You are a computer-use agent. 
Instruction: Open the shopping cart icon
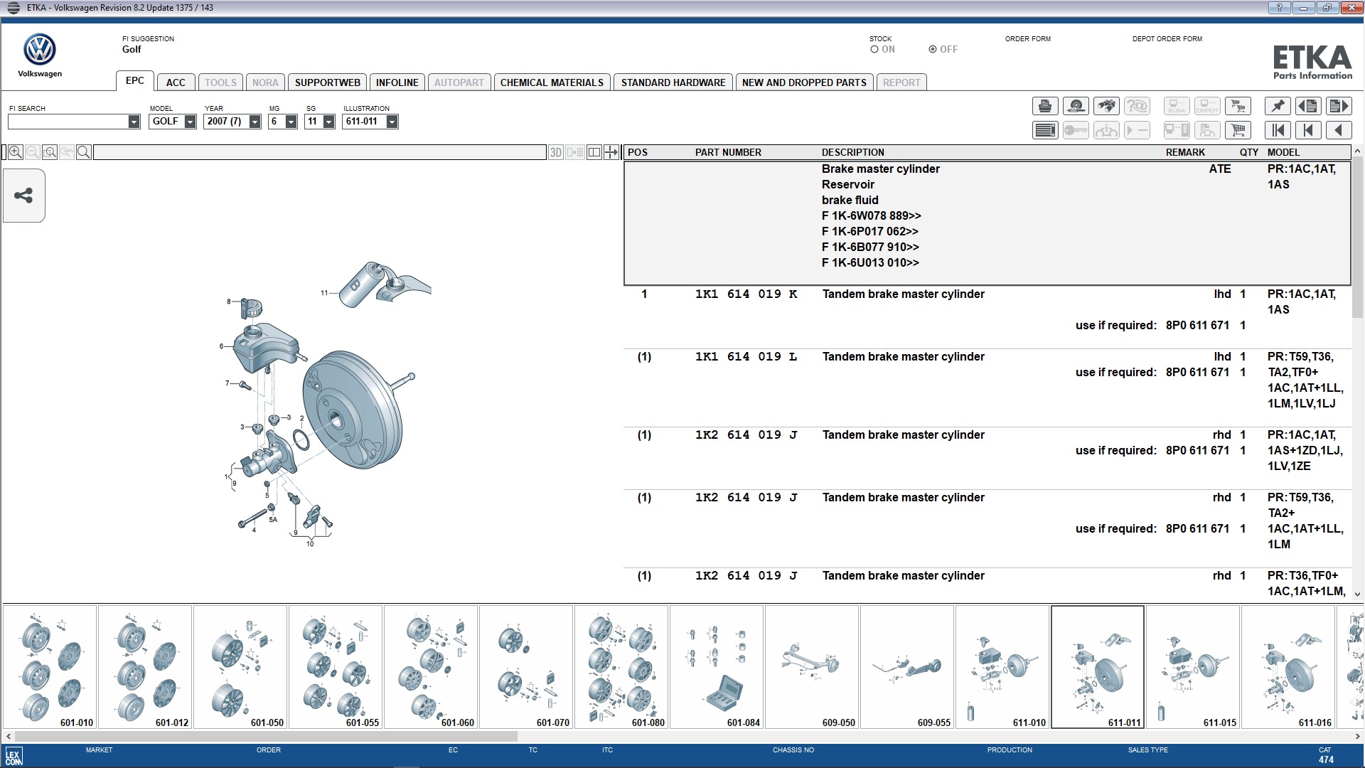1238,130
